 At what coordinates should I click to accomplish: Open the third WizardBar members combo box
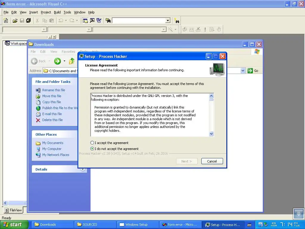click(130, 30)
